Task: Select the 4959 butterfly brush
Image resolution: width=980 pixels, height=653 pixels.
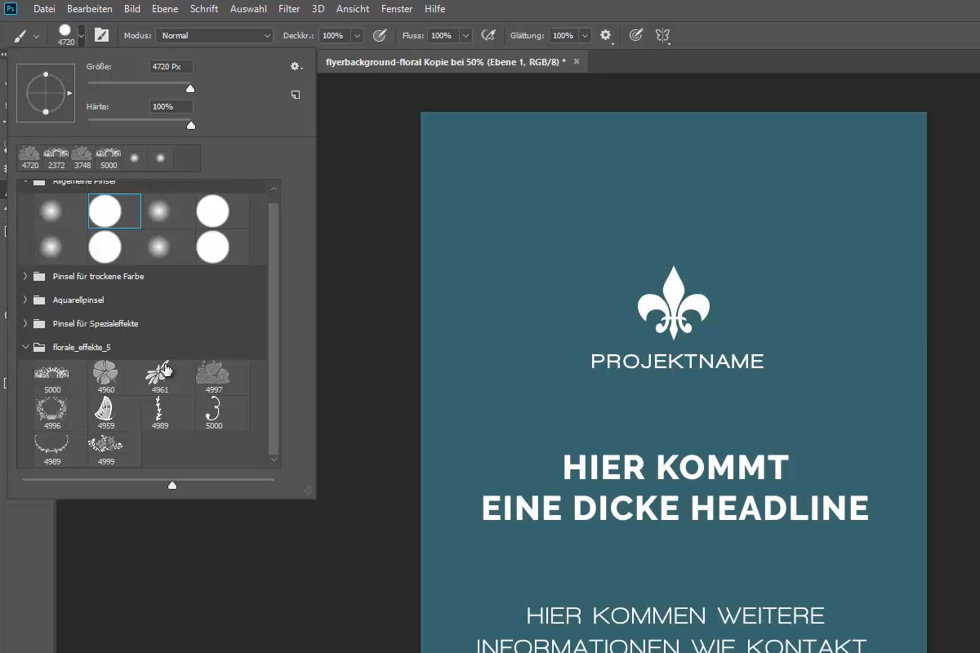Action: pyautogui.click(x=106, y=414)
